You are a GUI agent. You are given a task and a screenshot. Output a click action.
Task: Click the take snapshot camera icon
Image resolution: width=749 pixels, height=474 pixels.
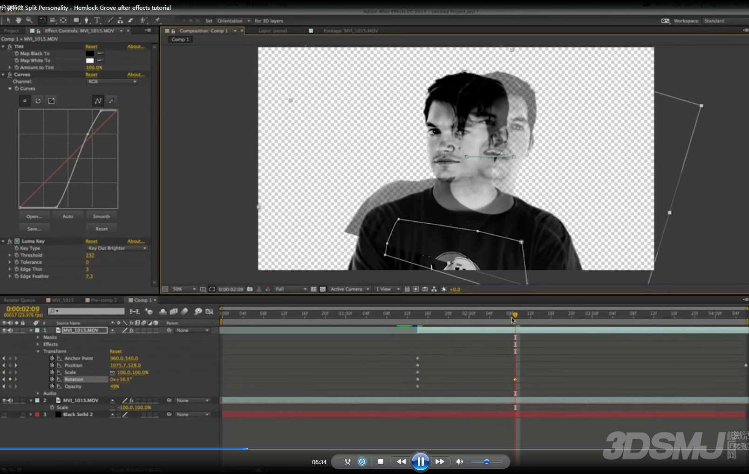[250, 289]
